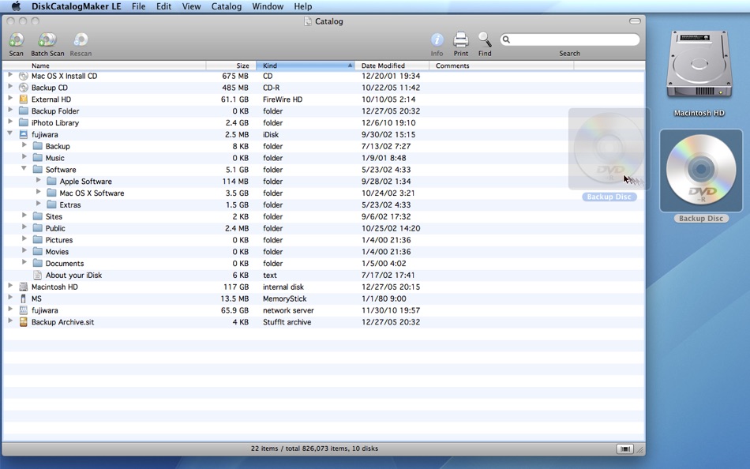Image resolution: width=750 pixels, height=469 pixels.
Task: Click the Backup Folder folder icon
Action: (24, 111)
